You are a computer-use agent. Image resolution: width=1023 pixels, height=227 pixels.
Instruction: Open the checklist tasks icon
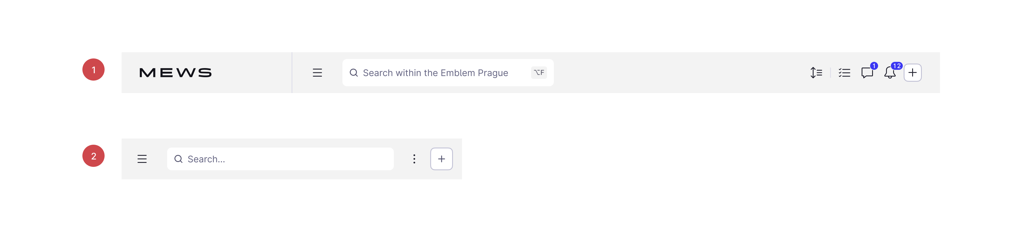(844, 73)
